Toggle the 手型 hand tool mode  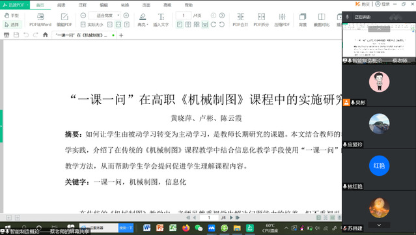pos(12,16)
